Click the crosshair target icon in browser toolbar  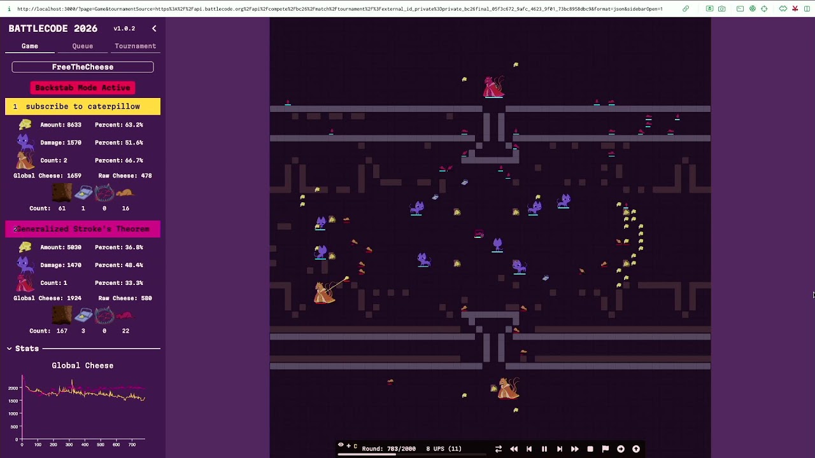tap(764, 9)
